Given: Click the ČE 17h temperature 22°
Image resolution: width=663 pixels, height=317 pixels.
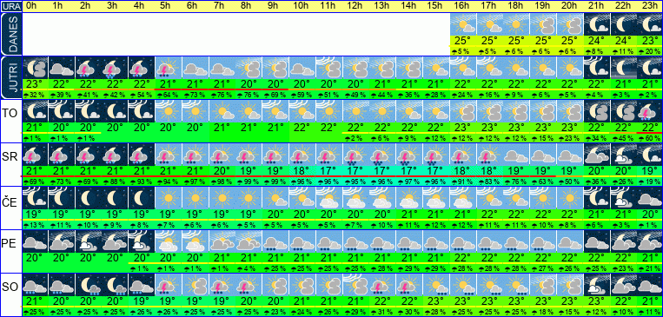Looking at the screenshot, I should point(490,215).
